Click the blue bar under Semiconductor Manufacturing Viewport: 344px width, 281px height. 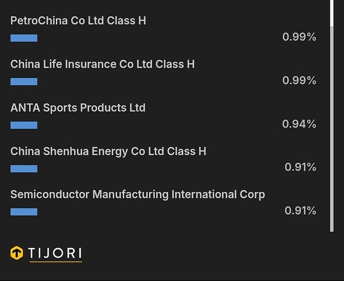(x=24, y=212)
